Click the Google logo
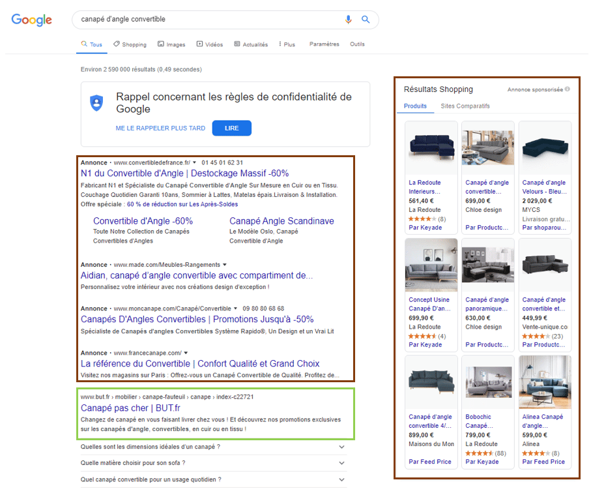The image size is (591, 497). click(31, 20)
